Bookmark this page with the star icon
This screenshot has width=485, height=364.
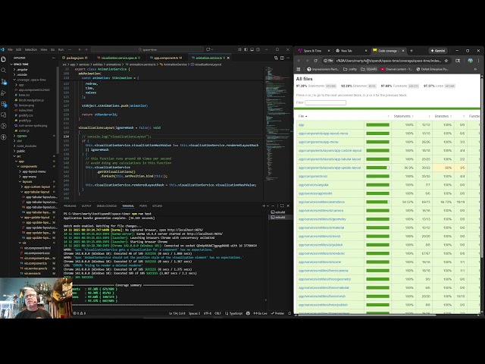click(x=446, y=61)
